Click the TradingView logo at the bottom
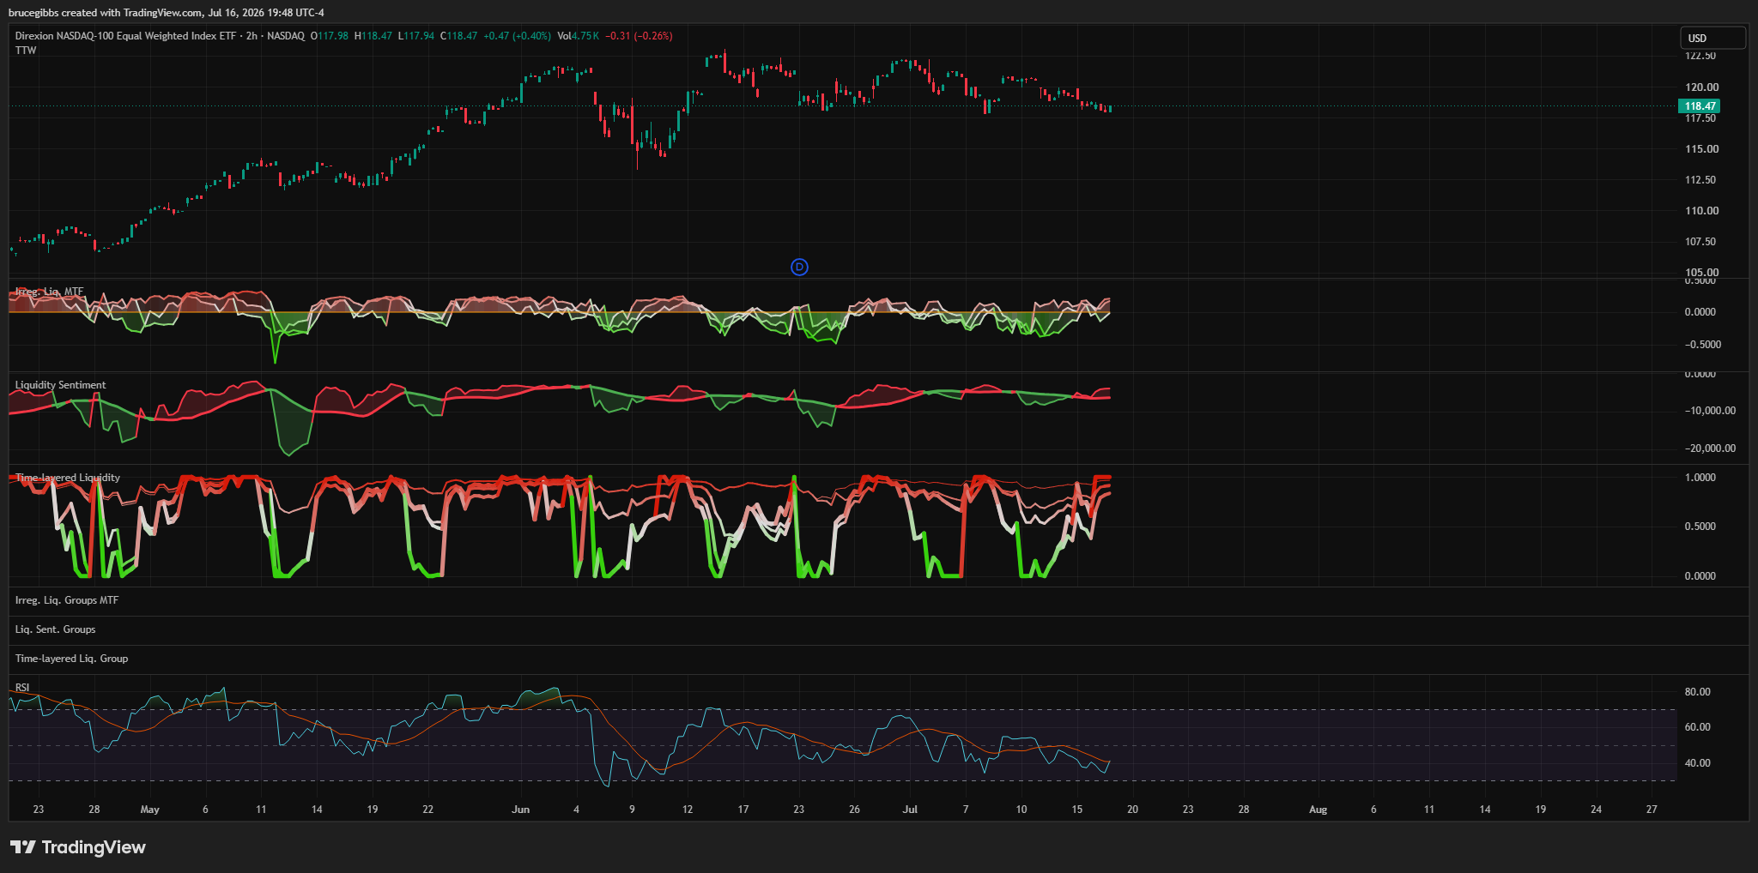This screenshot has width=1758, height=873. (x=78, y=847)
